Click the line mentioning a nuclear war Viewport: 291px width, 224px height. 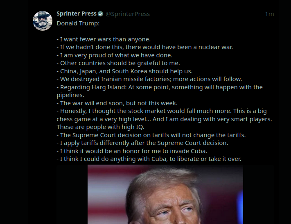click(x=144, y=47)
